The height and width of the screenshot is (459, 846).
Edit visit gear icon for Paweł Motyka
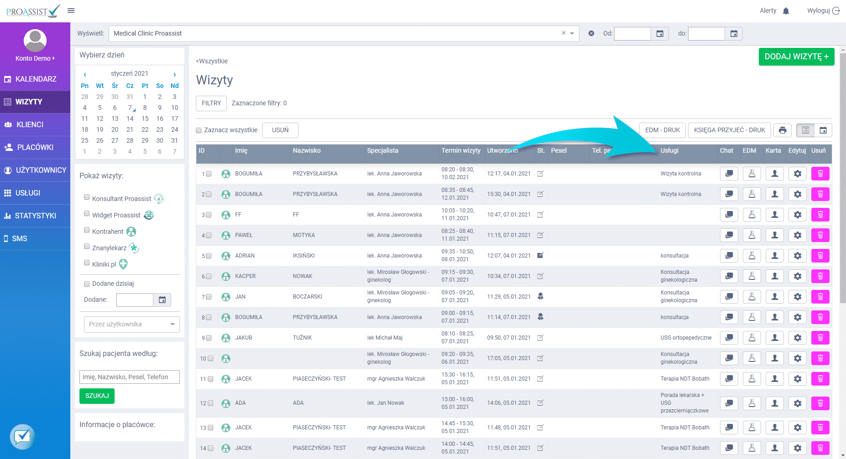[798, 235]
